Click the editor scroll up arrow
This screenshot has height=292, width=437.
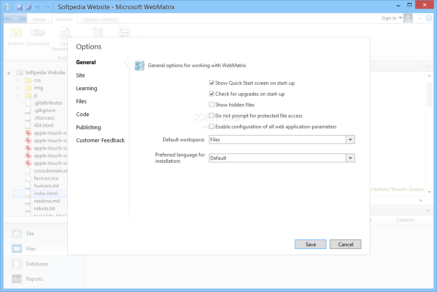429,76
